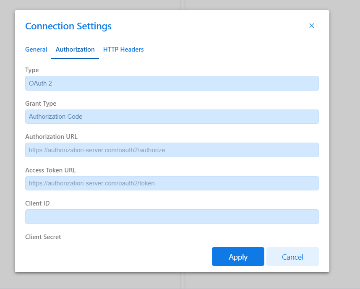Click the Client Secret label
Image resolution: width=360 pixels, height=289 pixels.
(x=43, y=237)
